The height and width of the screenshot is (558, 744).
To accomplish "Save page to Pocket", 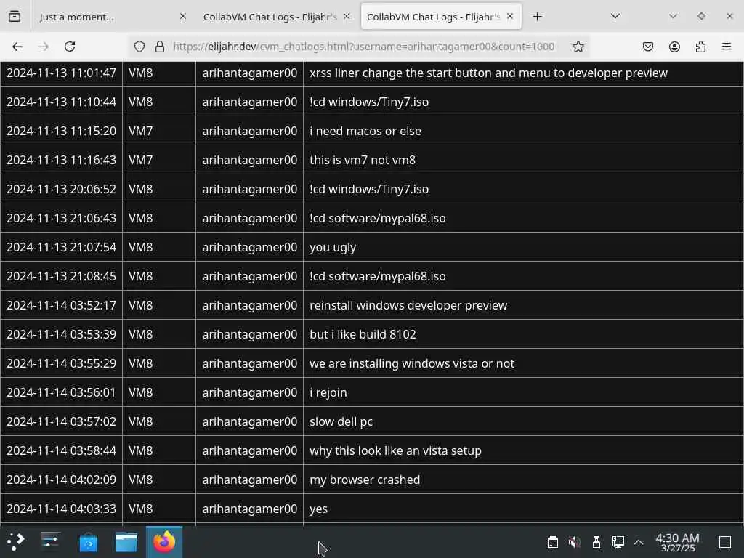I will click(x=647, y=46).
